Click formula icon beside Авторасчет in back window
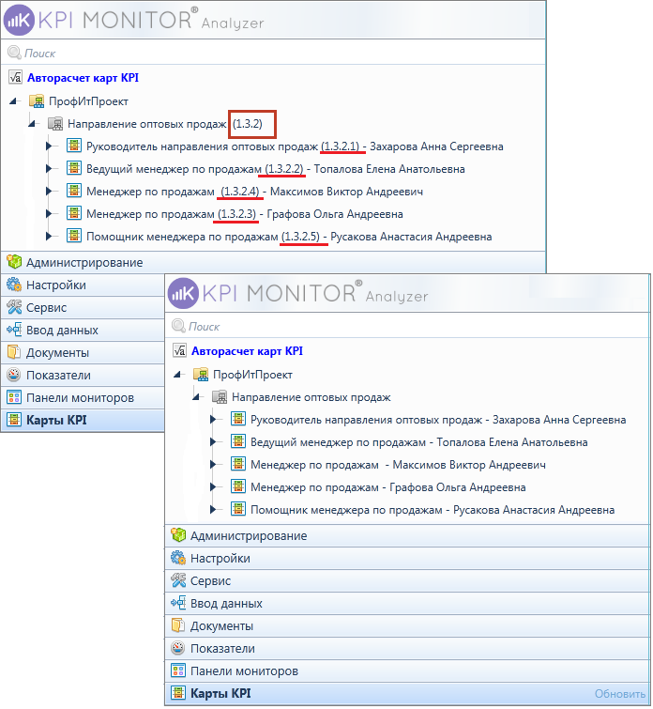Screen dimensions: 653x709 pyautogui.click(x=15, y=77)
